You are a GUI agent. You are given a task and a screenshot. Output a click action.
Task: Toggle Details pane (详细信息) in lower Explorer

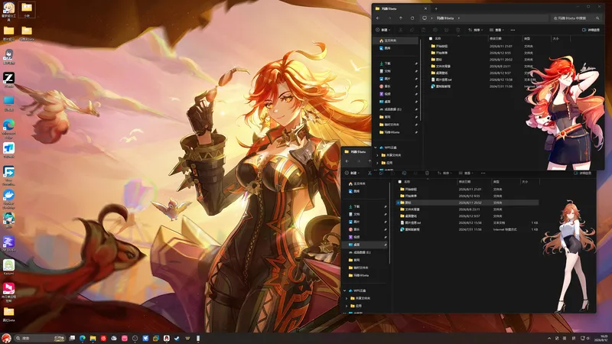583,174
